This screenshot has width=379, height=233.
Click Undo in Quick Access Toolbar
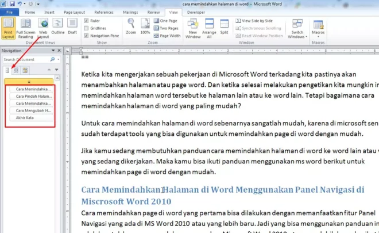(20, 4)
